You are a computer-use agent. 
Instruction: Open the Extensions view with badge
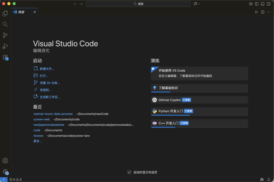coord(5,57)
